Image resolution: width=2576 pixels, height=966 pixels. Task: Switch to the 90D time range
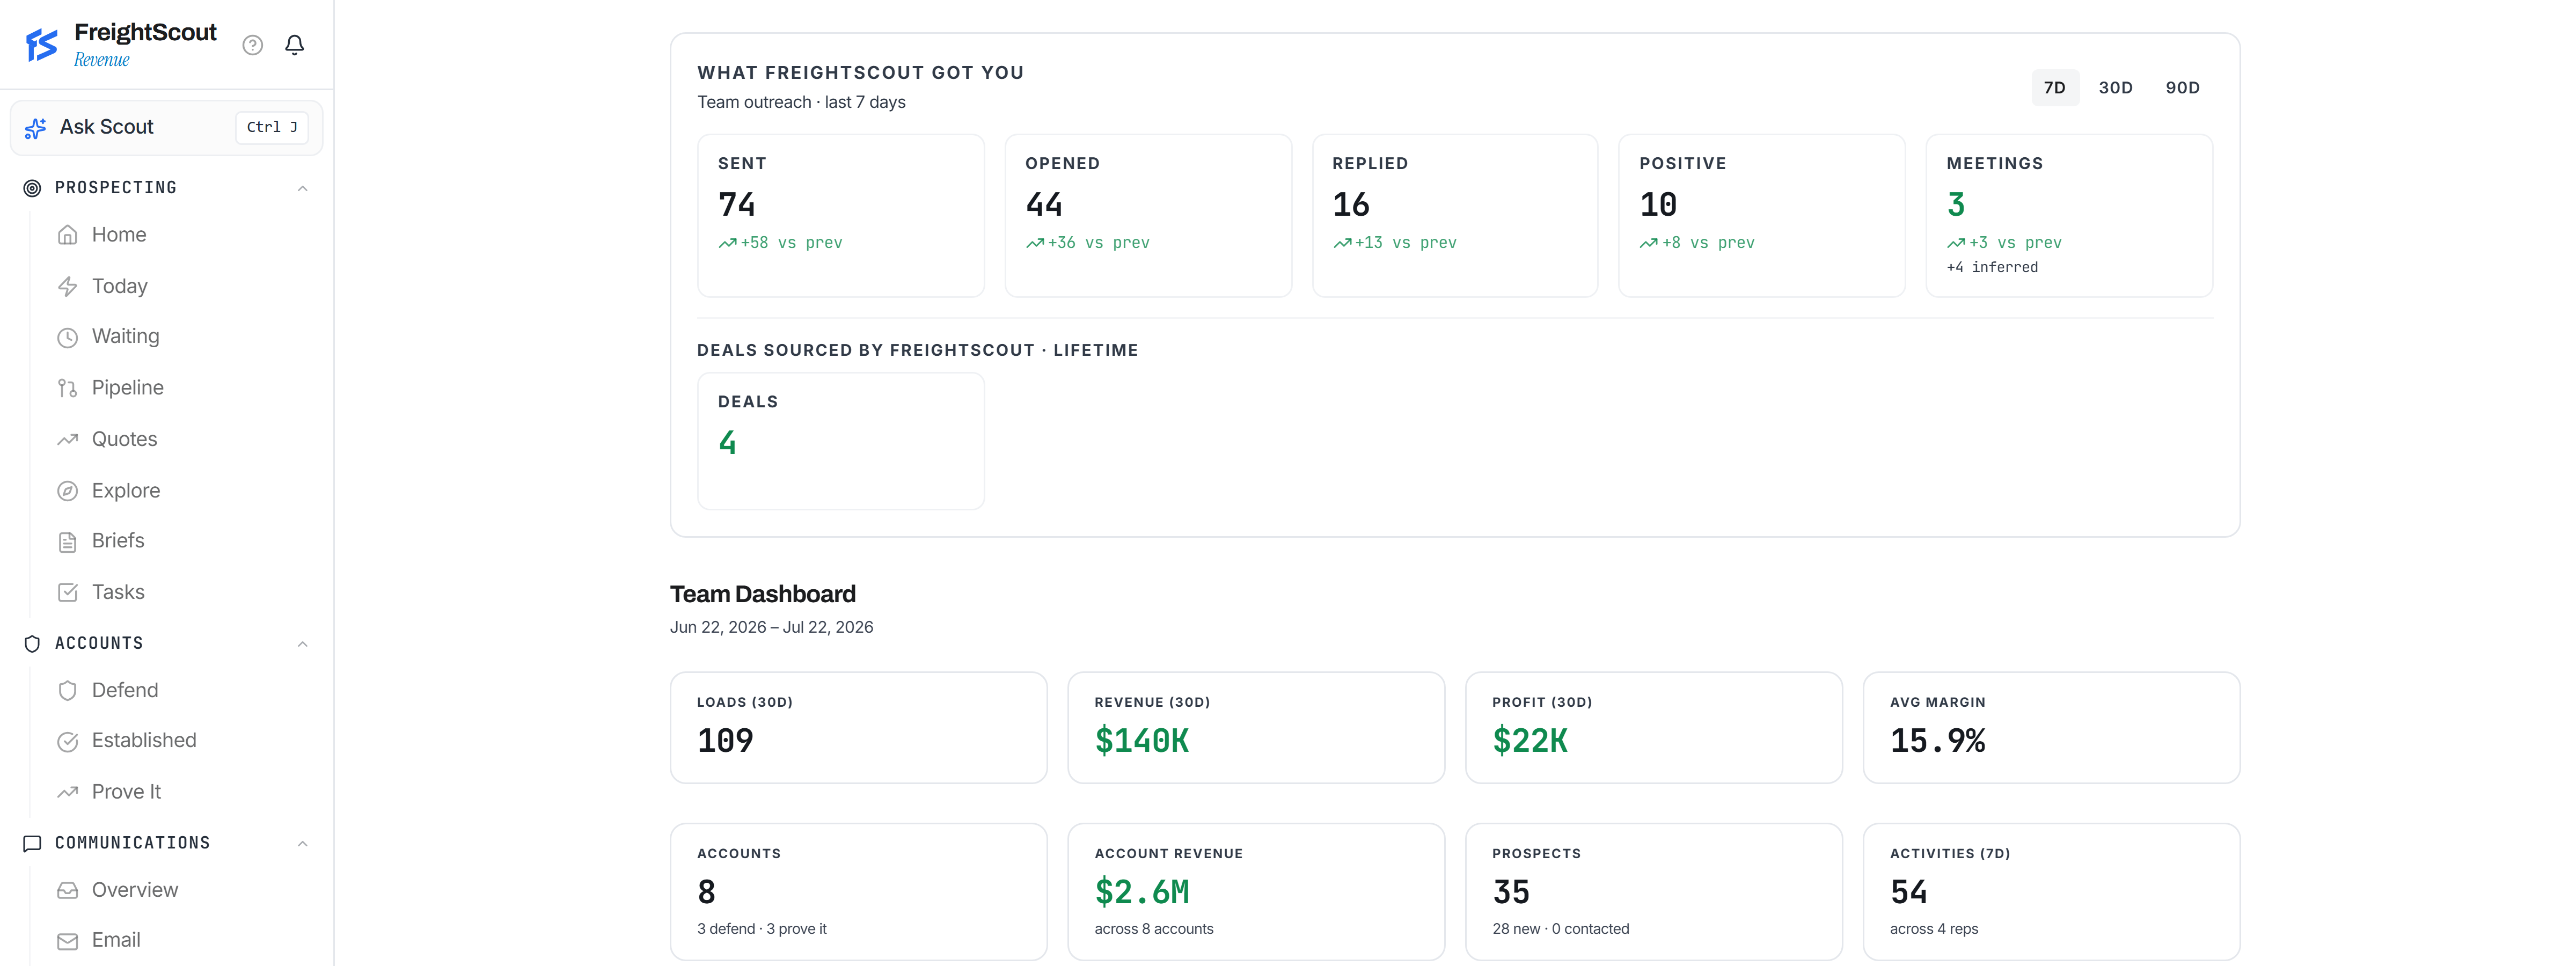click(2182, 88)
